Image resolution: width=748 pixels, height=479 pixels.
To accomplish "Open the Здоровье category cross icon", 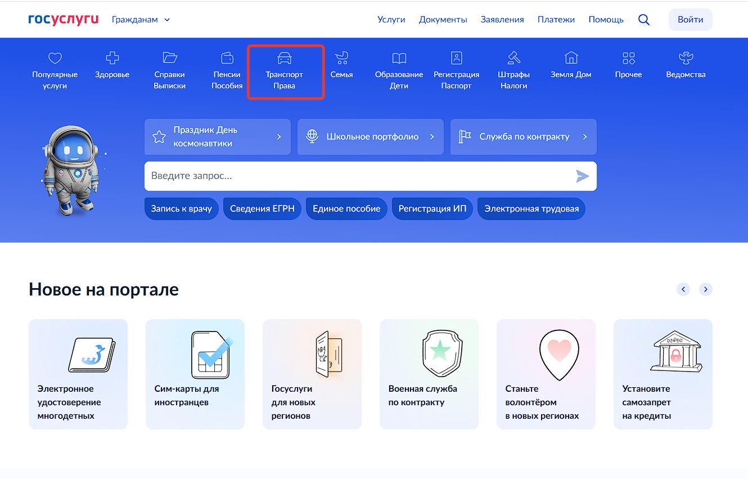I will click(x=112, y=57).
